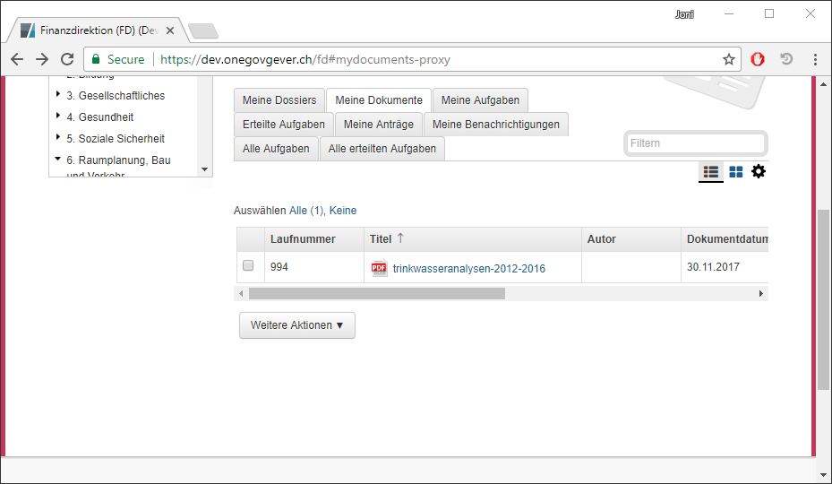Select the checkbox for document 994

coord(248,265)
